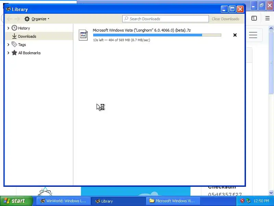
Task: Click the Forward arrow in Library toolbar
Action: click(17, 19)
